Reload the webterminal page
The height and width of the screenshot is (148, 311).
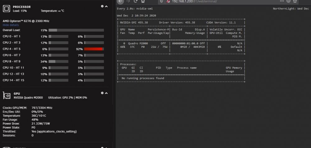point(136,1)
